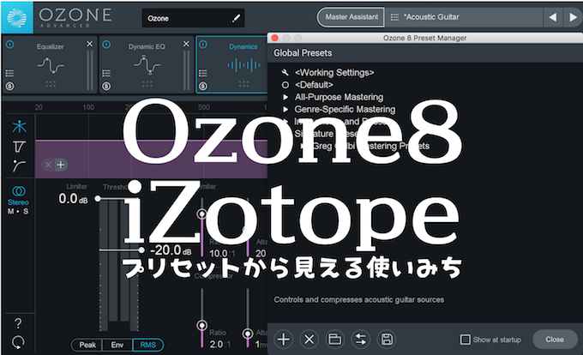The image size is (583, 355).
Task: Open the Dynamic EQ module preset list icon
Action: [106, 73]
